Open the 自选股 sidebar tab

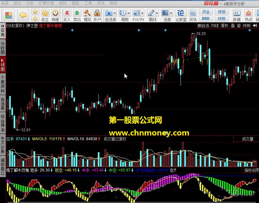3,104
